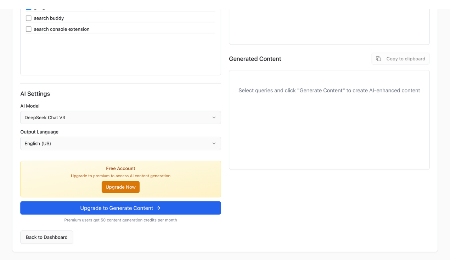Click the Copy to clipboard button text

(x=406, y=59)
